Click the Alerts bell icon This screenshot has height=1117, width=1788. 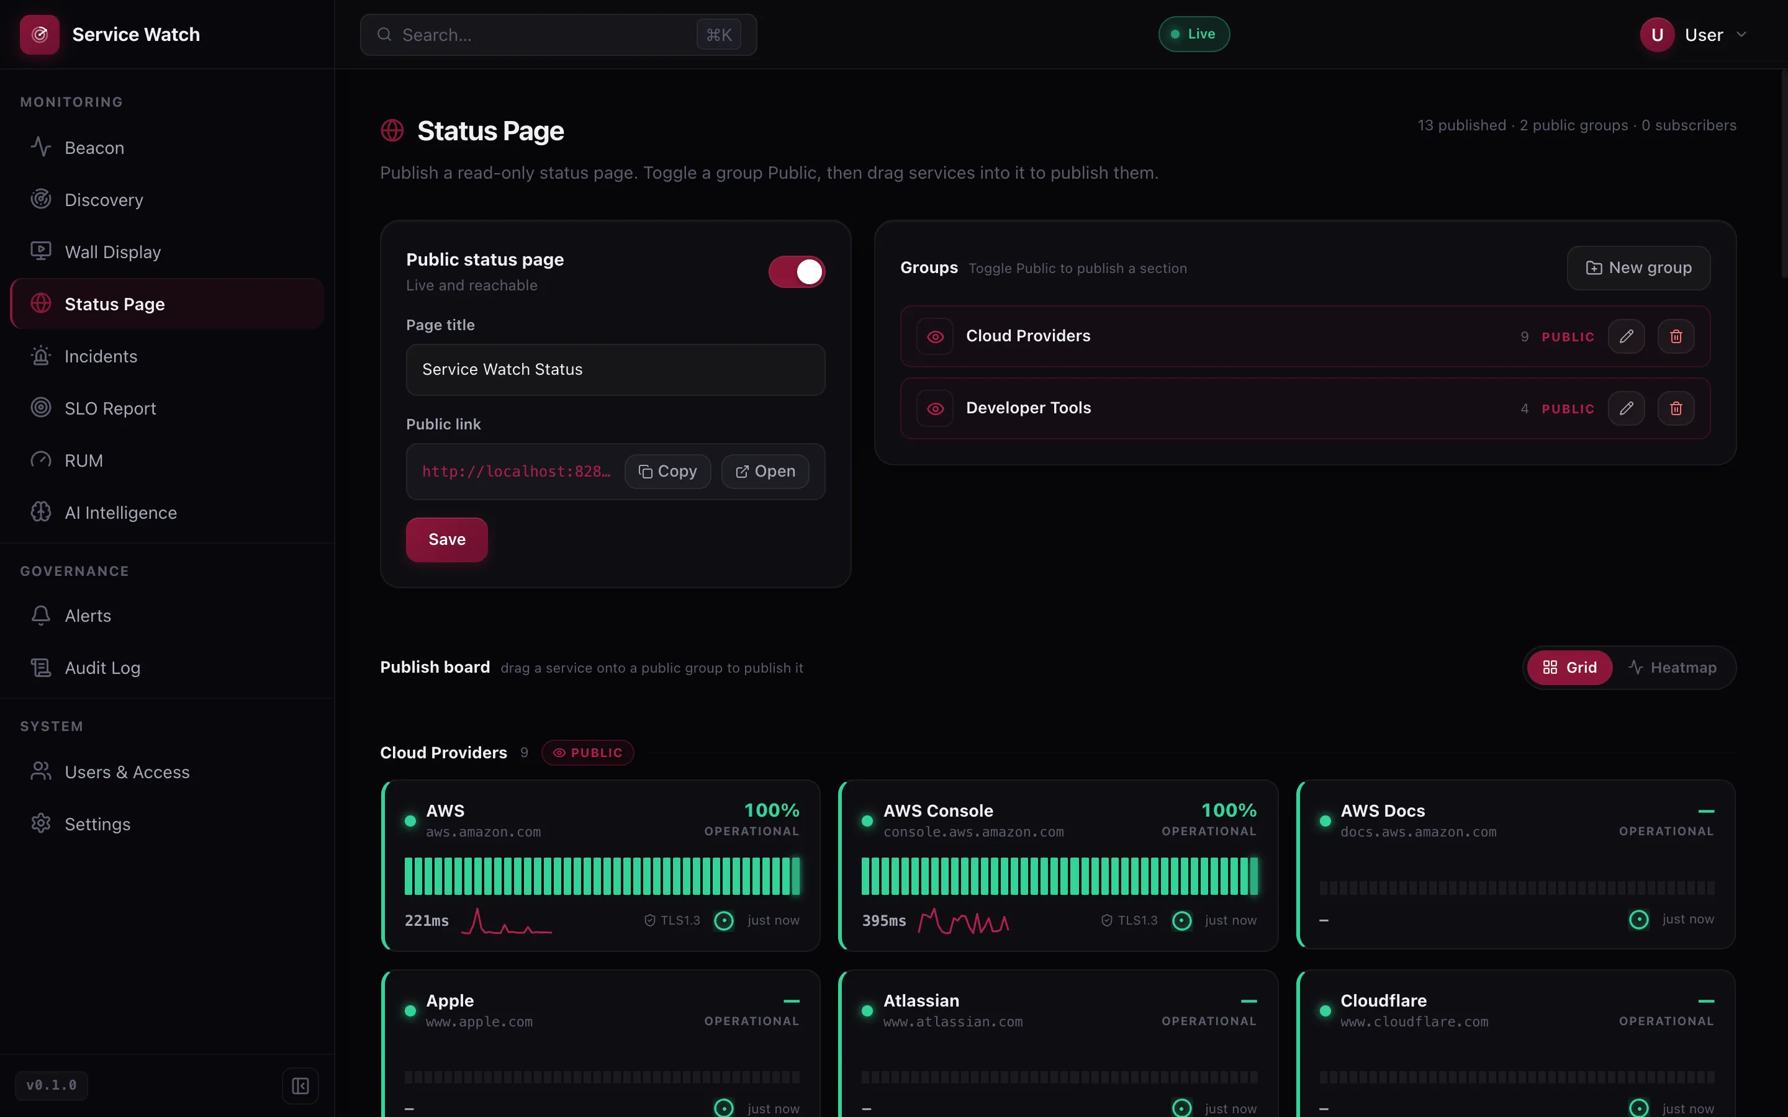[40, 616]
